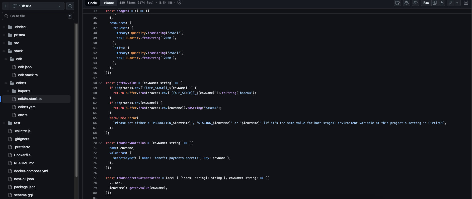Open the Dockerfile
472x199 pixels.
coord(22,155)
